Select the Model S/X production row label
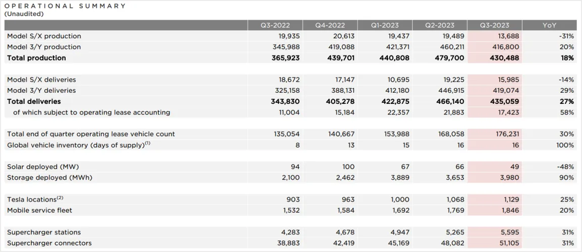 [x=44, y=36]
